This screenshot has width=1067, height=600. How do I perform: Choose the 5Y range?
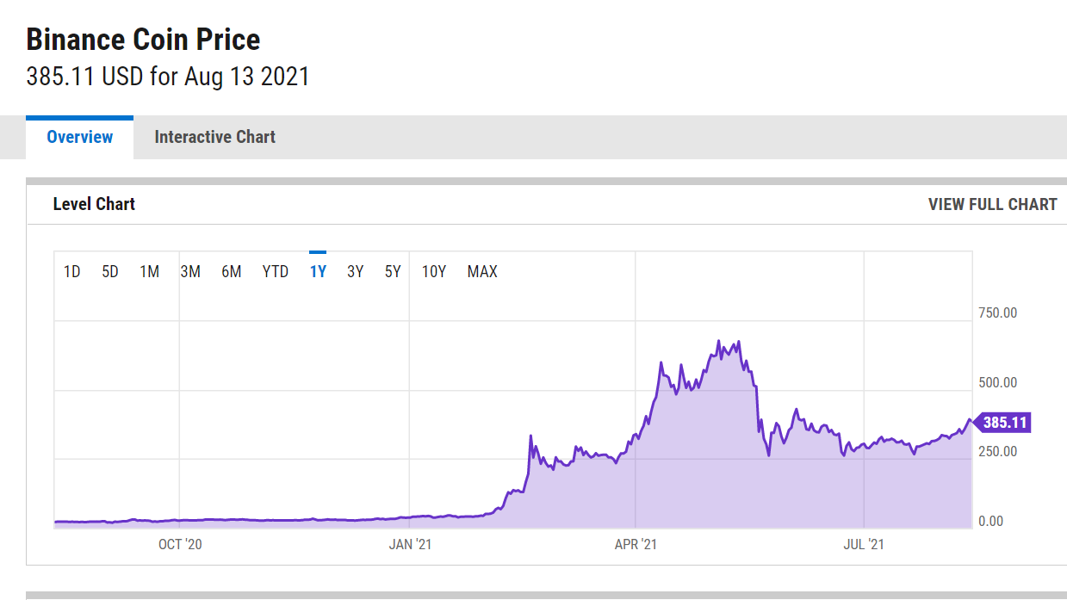click(x=394, y=272)
